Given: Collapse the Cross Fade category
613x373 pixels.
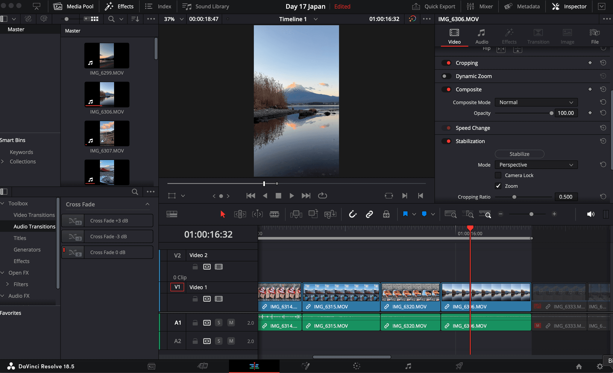Looking at the screenshot, I should pos(147,204).
